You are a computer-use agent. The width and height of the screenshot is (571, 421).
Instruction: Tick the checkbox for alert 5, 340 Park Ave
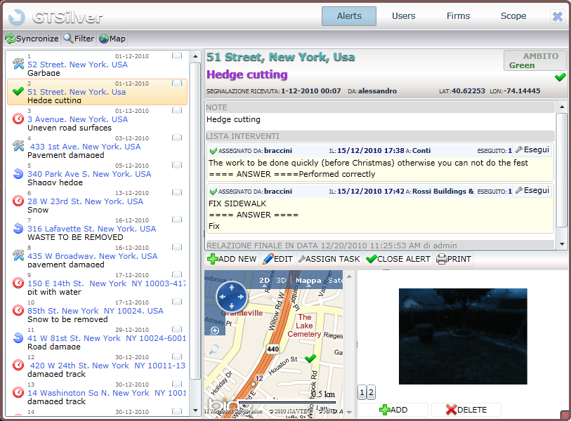click(x=177, y=165)
